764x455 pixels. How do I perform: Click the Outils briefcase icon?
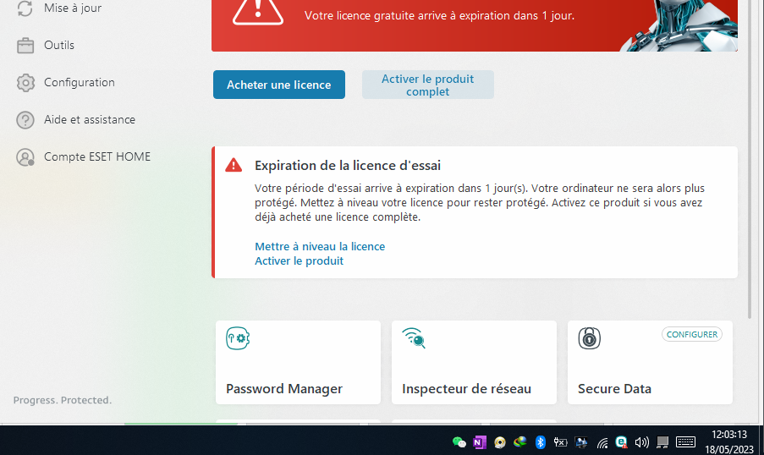coord(25,46)
